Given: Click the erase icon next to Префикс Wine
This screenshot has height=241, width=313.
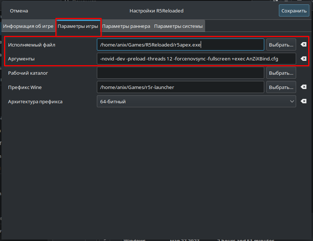Looking at the screenshot, I should [303, 87].
